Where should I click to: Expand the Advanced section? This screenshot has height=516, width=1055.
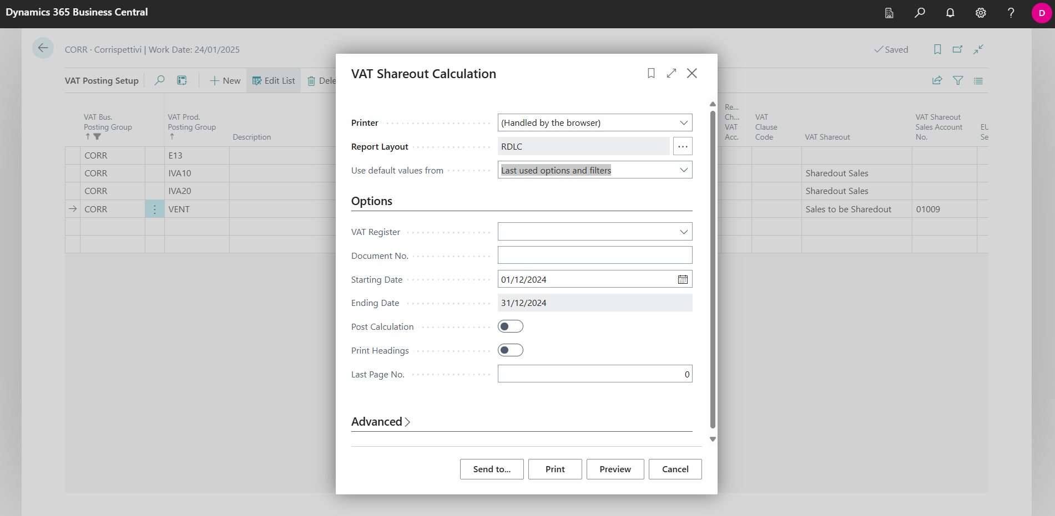[x=381, y=422]
